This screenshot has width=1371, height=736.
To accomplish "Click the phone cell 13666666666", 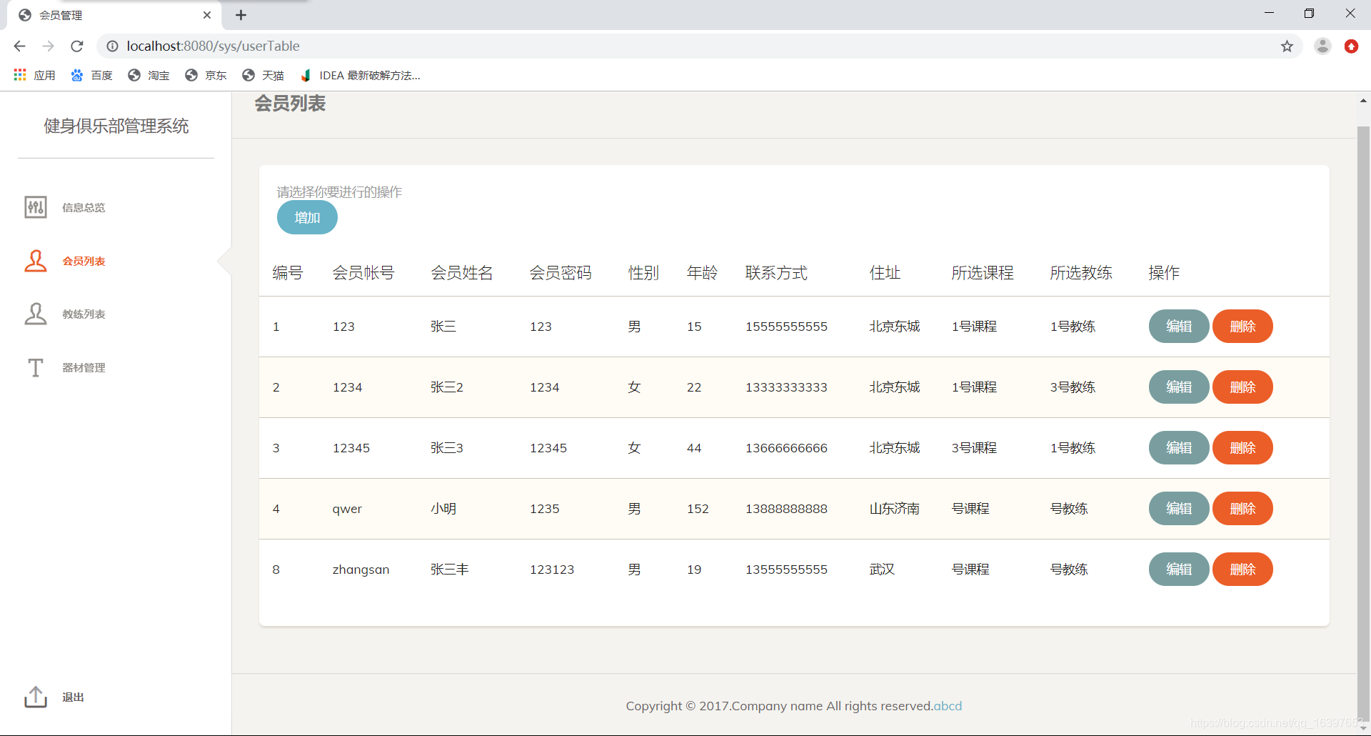I will (786, 448).
